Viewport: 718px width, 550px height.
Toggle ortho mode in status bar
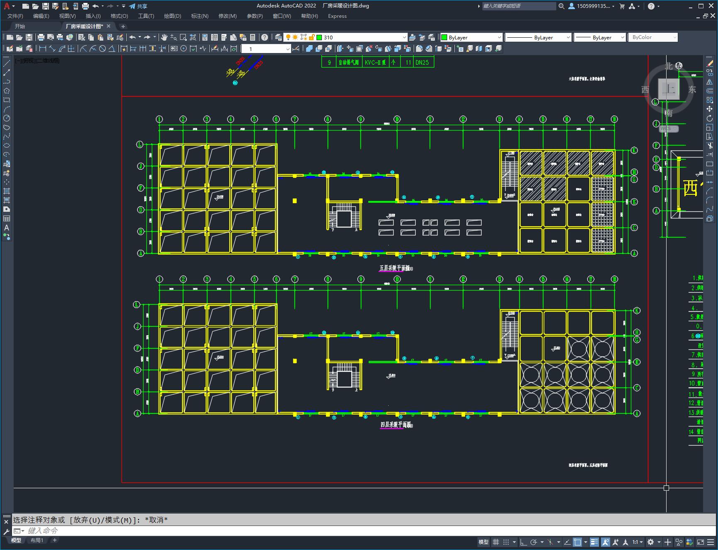click(523, 542)
